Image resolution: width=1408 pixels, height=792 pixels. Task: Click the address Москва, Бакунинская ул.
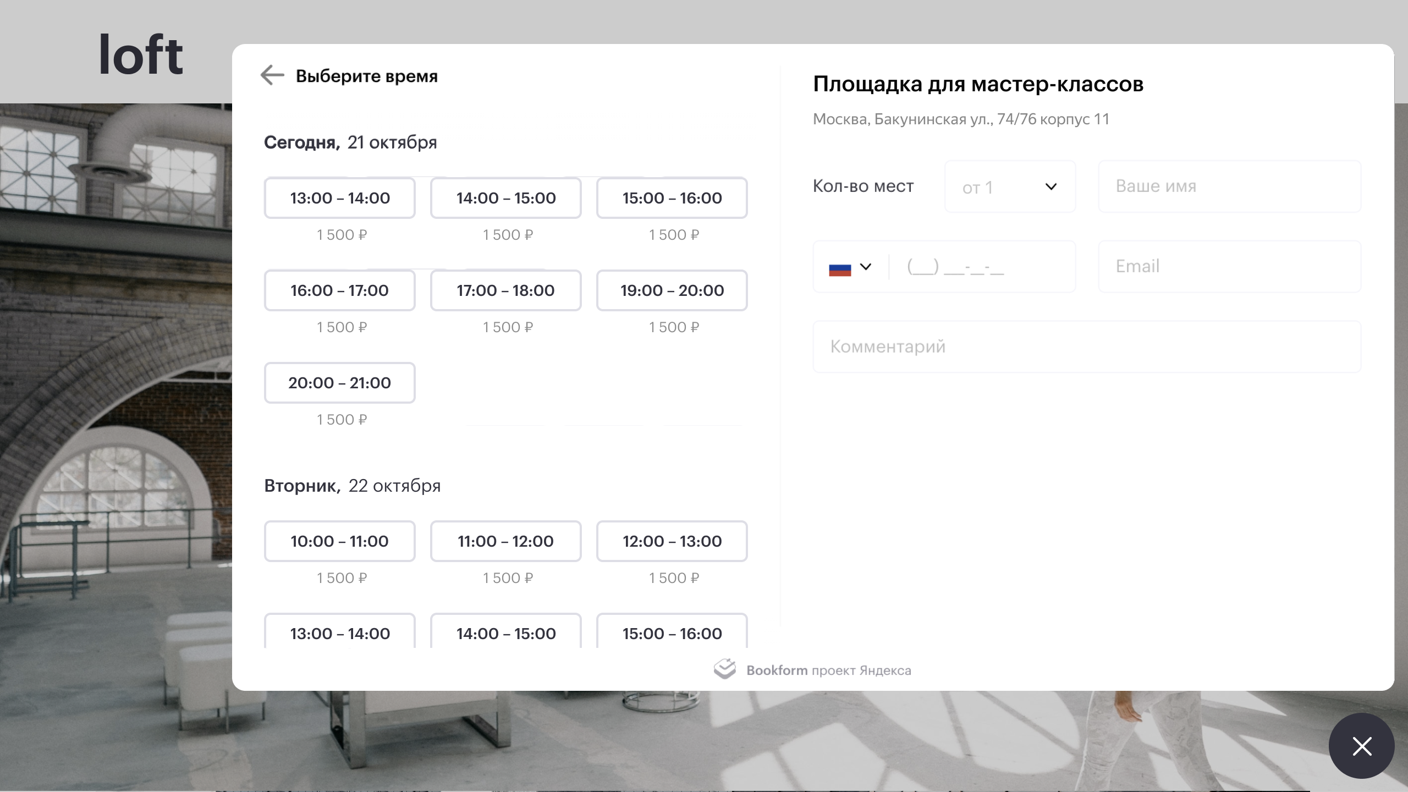coord(961,119)
